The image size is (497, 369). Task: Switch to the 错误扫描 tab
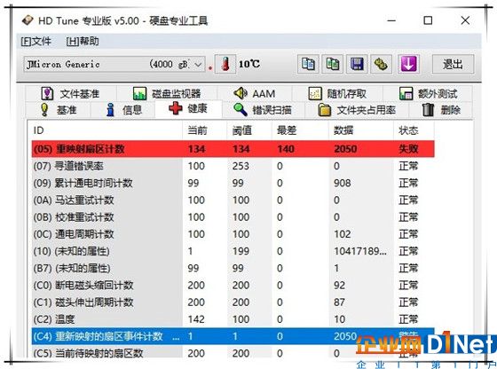[263, 110]
